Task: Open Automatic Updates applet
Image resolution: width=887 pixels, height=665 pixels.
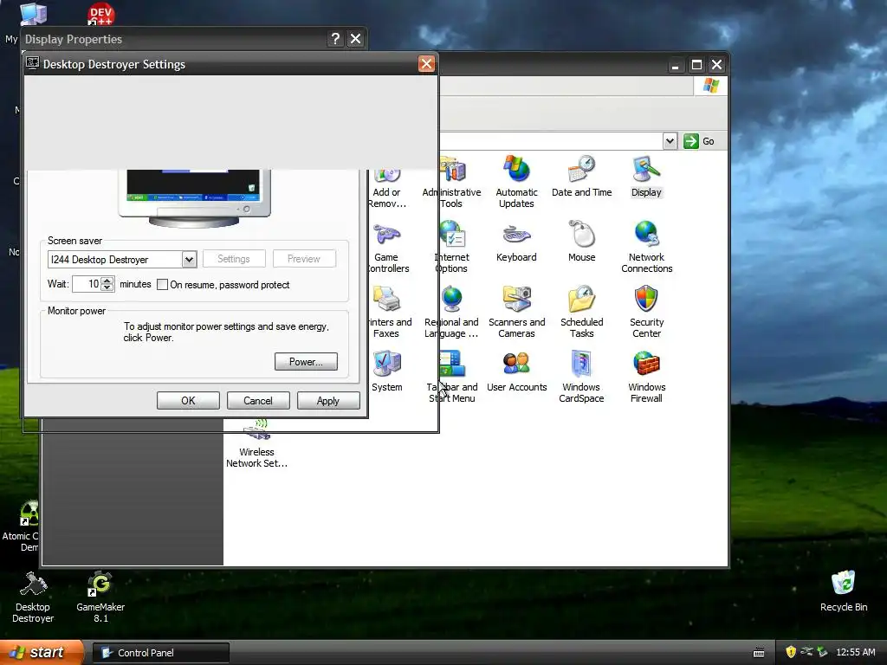Action: coord(516,181)
